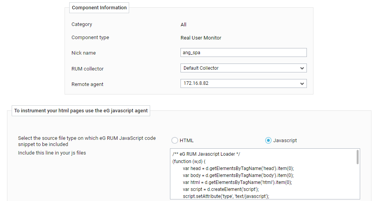Open the RUM collector dropdown showing Default Collector
The height and width of the screenshot is (201, 373).
[x=243, y=68]
